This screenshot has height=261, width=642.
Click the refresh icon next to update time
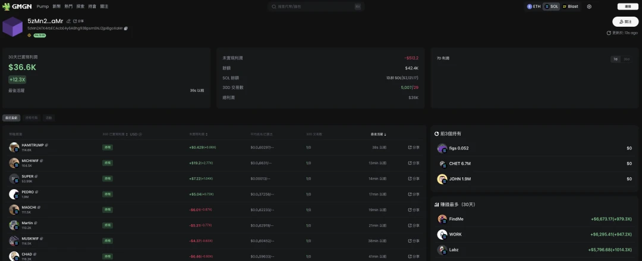608,33
